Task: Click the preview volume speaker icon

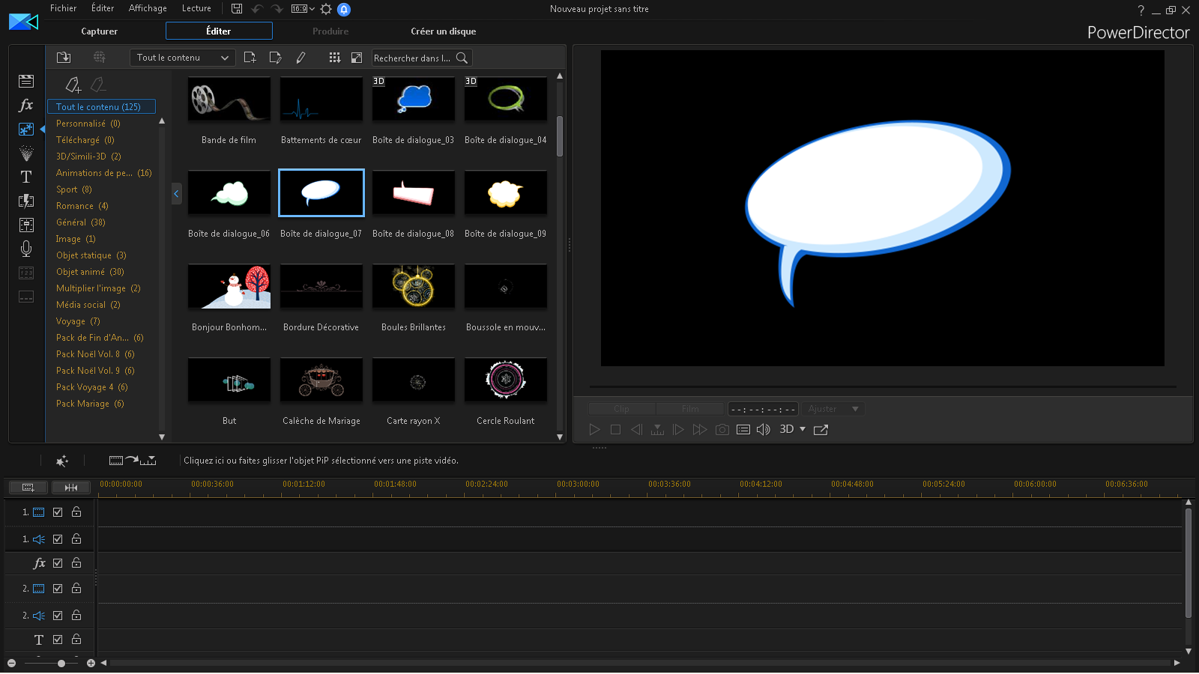Action: (763, 429)
